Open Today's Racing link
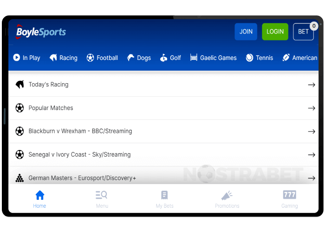This screenshot has width=325, height=230. click(x=48, y=85)
